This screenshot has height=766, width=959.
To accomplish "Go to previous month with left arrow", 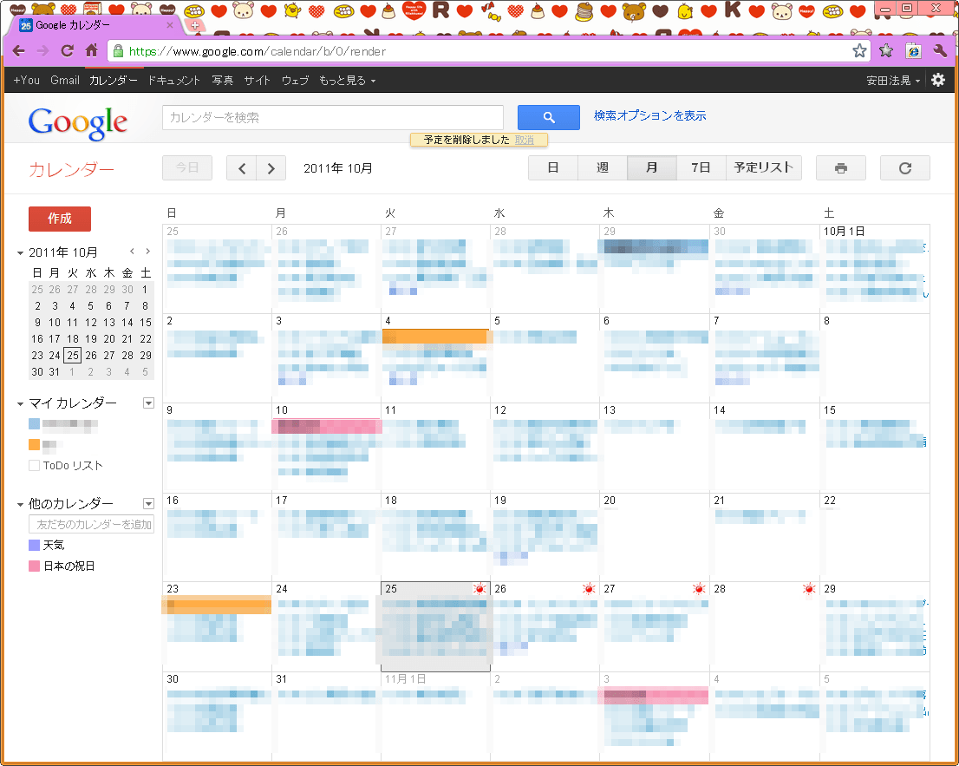I will click(242, 168).
